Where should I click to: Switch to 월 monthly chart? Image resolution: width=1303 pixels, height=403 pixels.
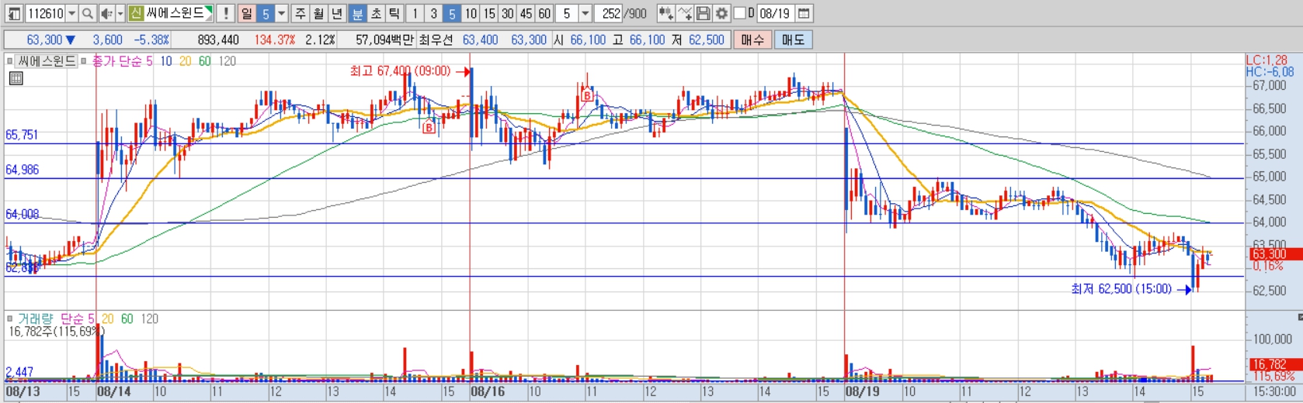point(319,13)
